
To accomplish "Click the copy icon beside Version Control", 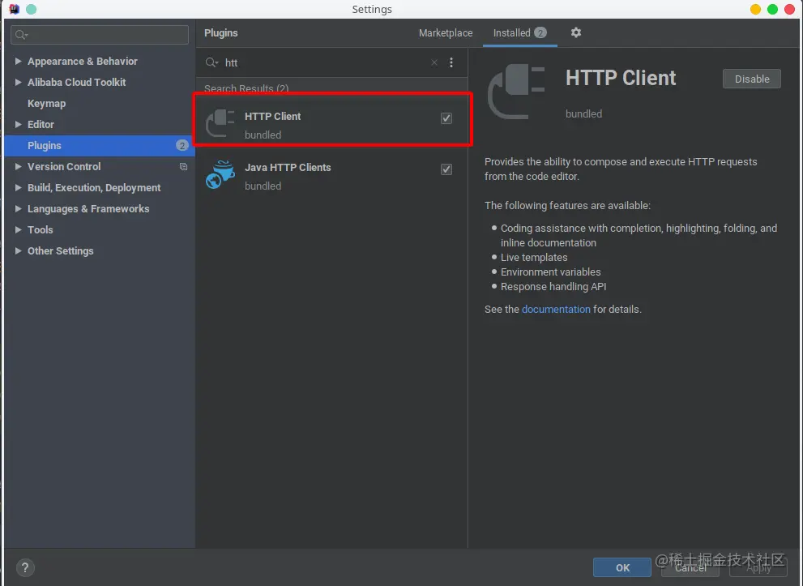I will 183,166.
